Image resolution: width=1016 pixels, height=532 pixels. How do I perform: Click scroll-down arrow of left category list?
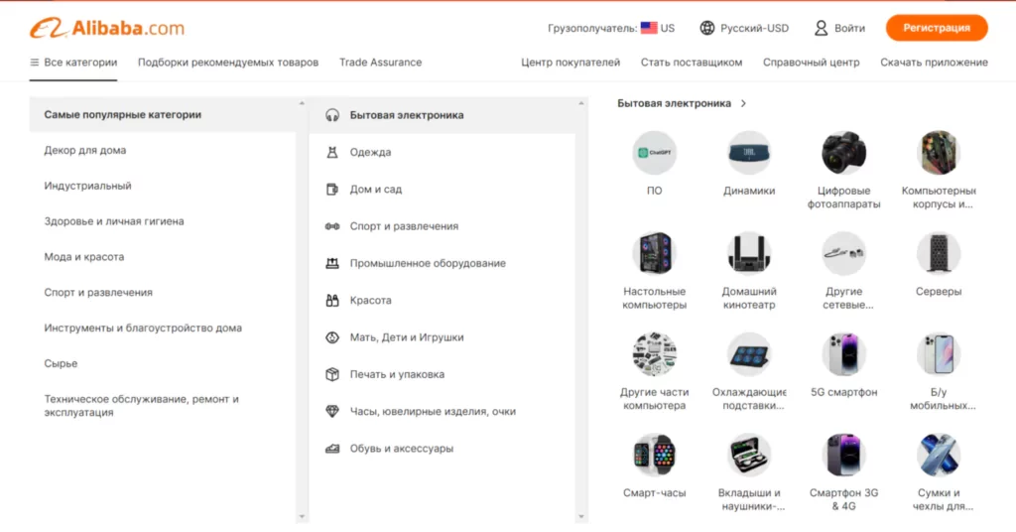(302, 516)
